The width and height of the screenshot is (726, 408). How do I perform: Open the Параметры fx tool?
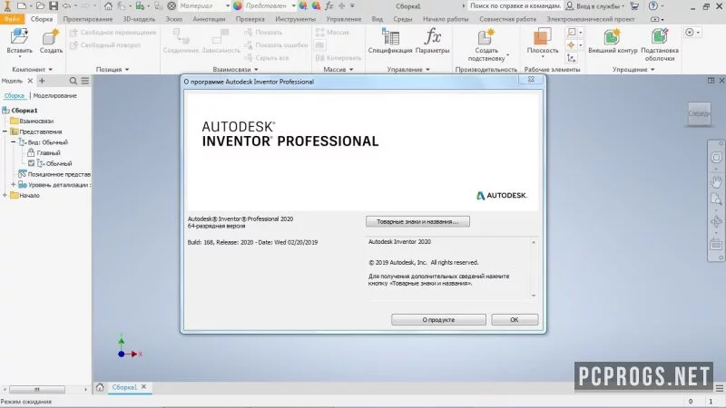click(433, 37)
